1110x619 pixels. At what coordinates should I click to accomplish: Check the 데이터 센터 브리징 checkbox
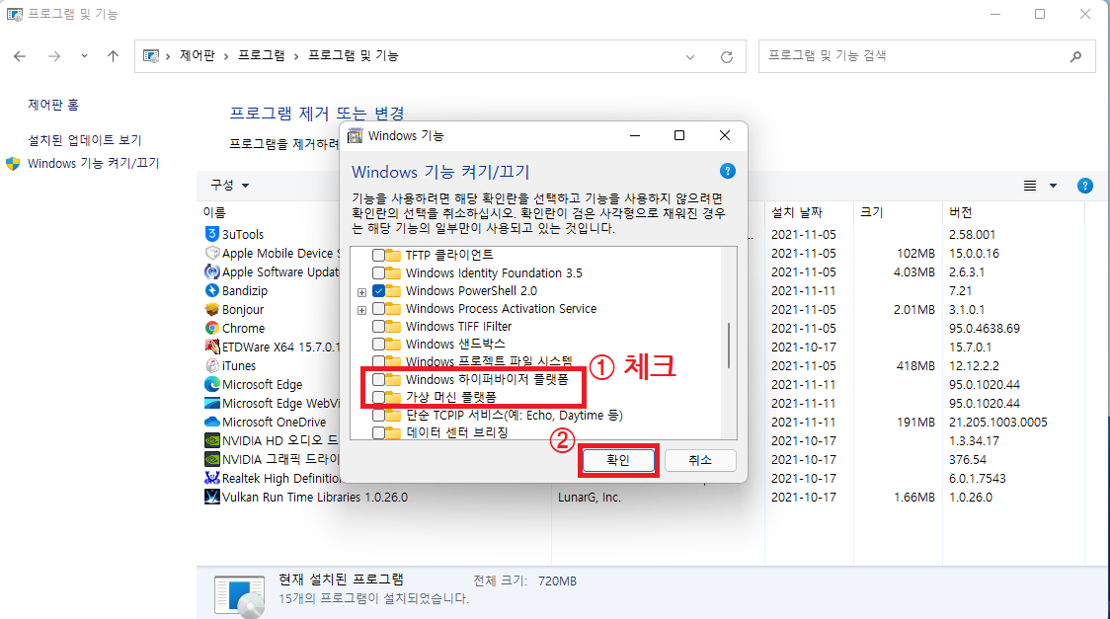pyautogui.click(x=379, y=432)
